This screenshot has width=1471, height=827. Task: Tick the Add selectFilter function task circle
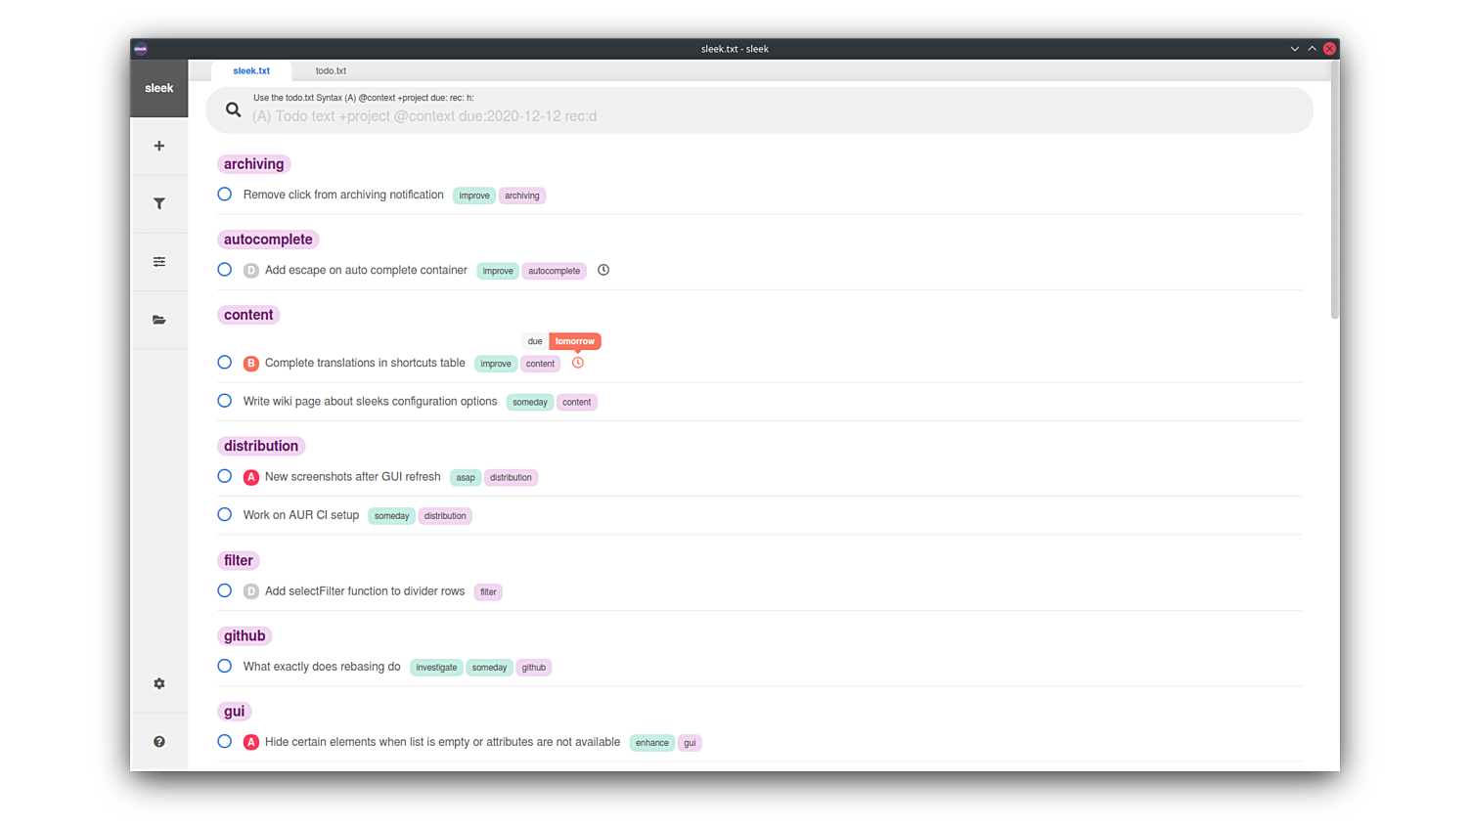[x=225, y=590]
